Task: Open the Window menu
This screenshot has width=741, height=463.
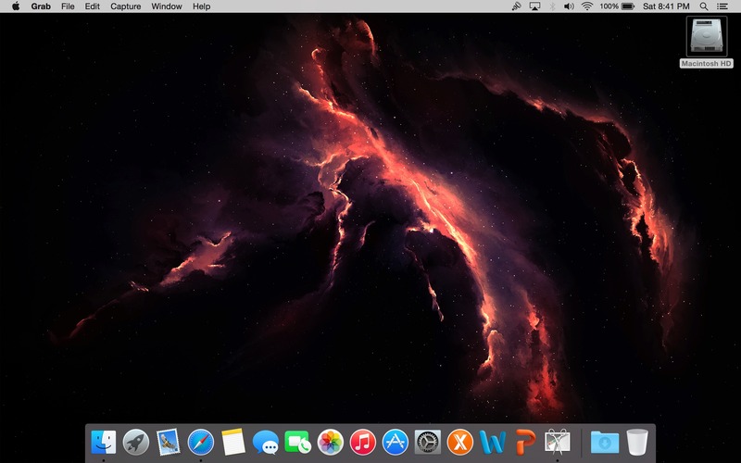Action: (167, 6)
